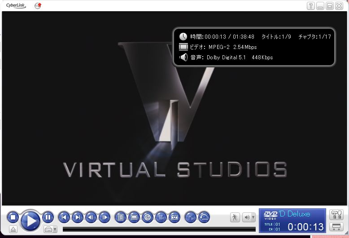Toggle repeat playback mode
Viewport: 349px width, 238px height.
(x=204, y=217)
